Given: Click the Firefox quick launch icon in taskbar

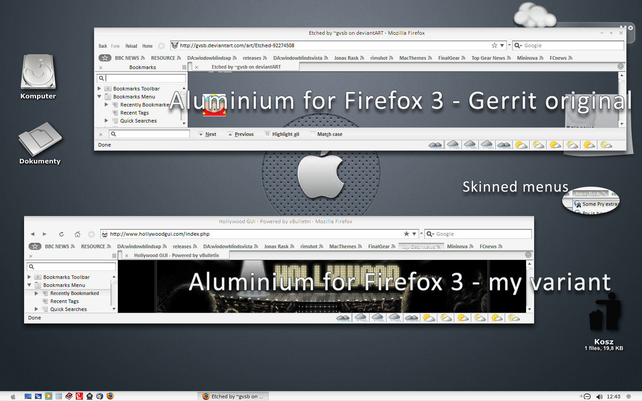Looking at the screenshot, I should pyautogui.click(x=110, y=396).
